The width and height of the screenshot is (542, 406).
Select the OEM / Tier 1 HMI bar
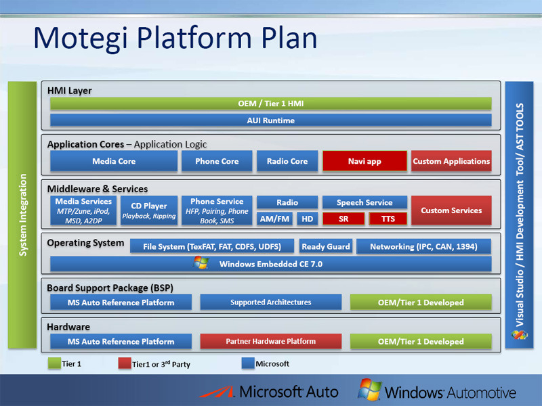pyautogui.click(x=270, y=104)
